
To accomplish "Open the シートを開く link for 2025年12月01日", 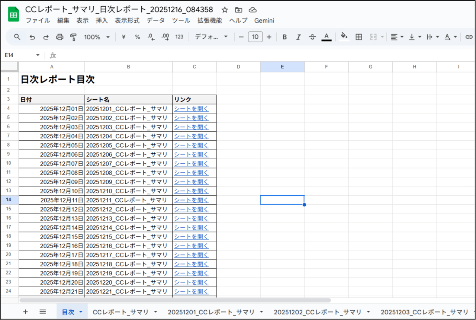I will (x=191, y=109).
